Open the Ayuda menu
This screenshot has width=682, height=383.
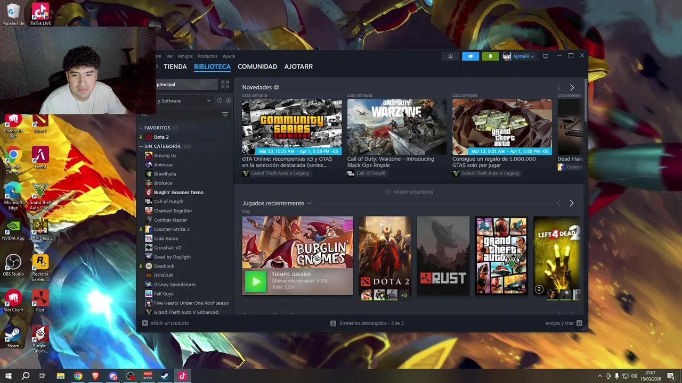[x=229, y=56]
